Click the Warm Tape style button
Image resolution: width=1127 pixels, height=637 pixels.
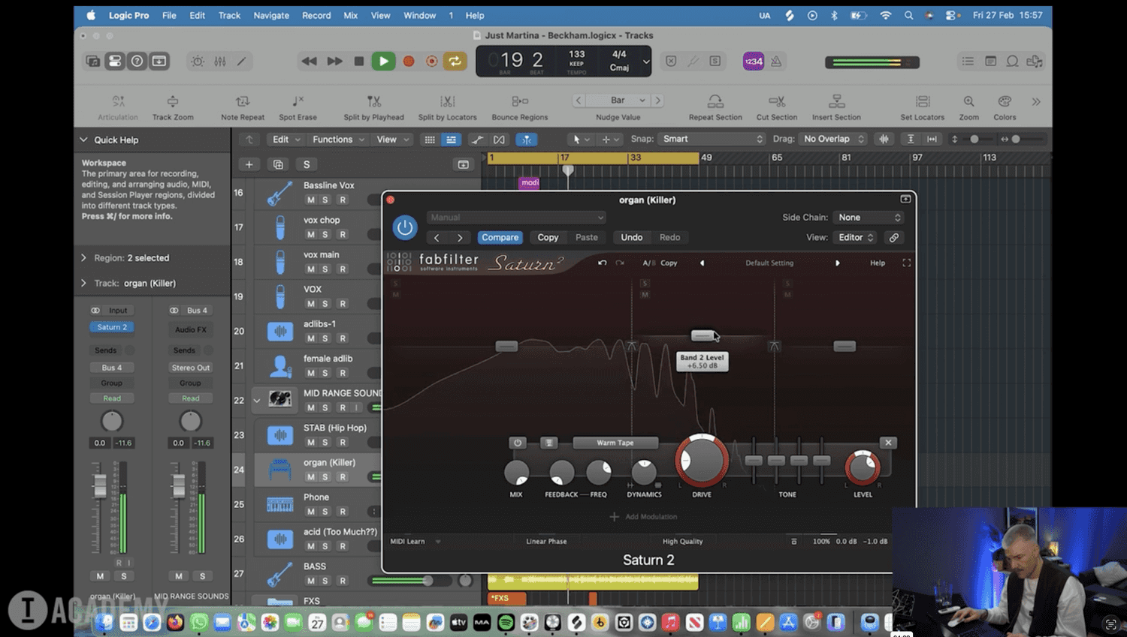[615, 443]
